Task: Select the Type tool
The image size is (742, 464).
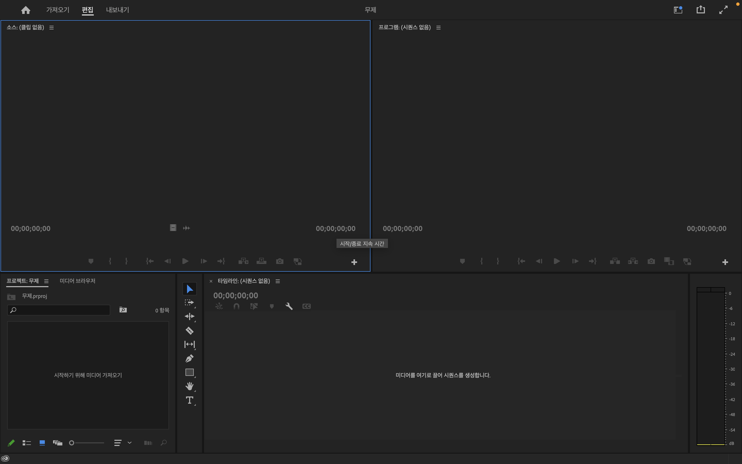Action: point(189,400)
